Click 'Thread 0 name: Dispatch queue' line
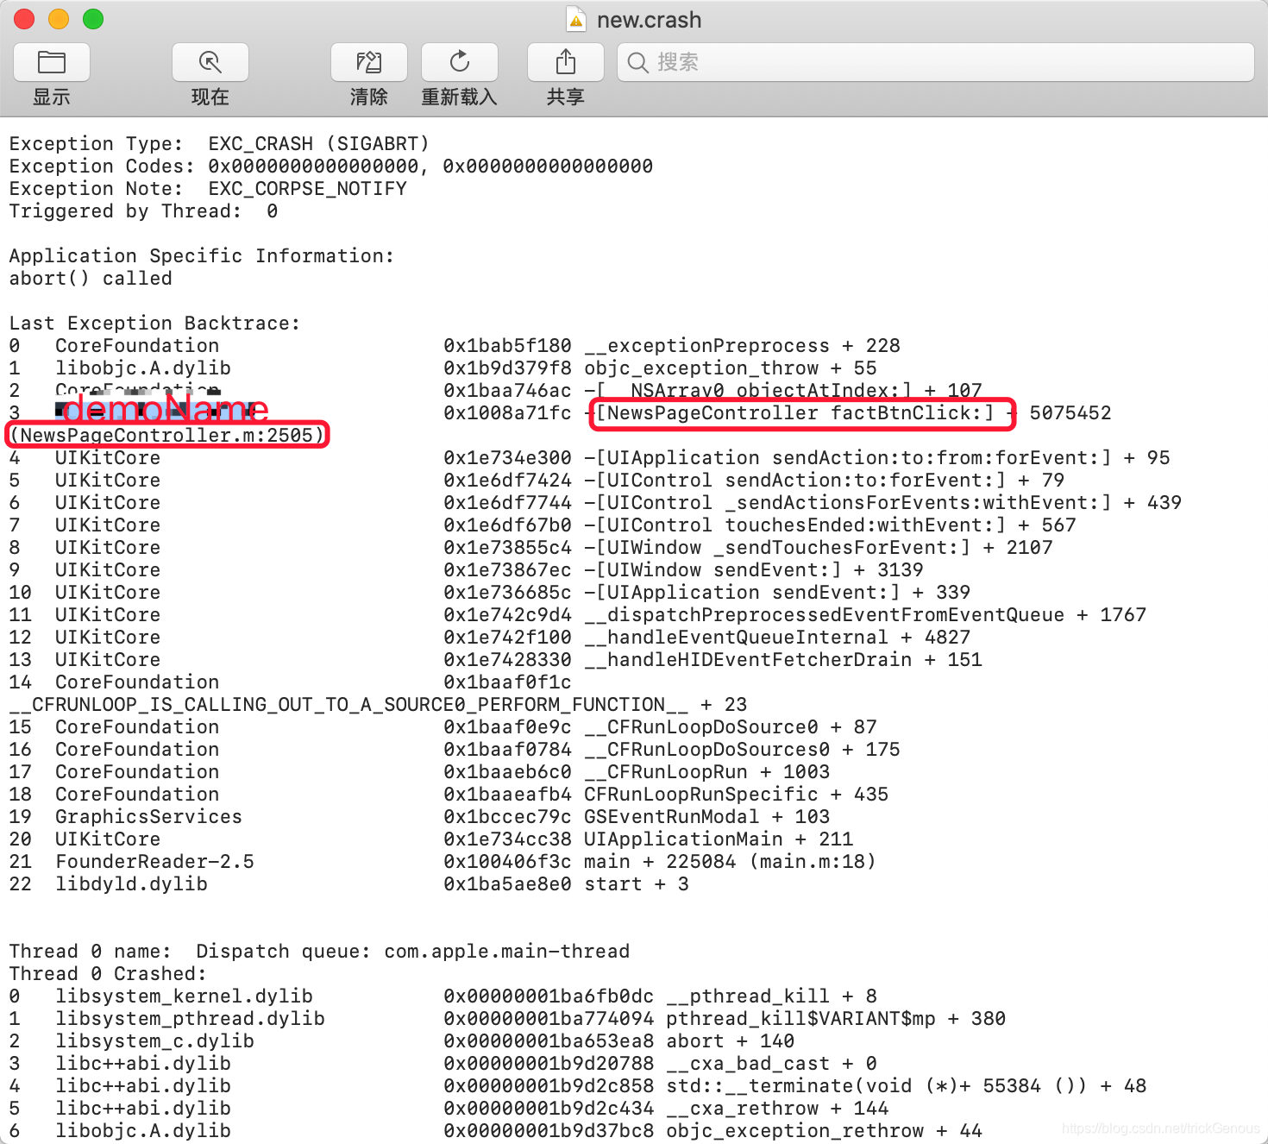The image size is (1268, 1144). pyautogui.click(x=319, y=951)
